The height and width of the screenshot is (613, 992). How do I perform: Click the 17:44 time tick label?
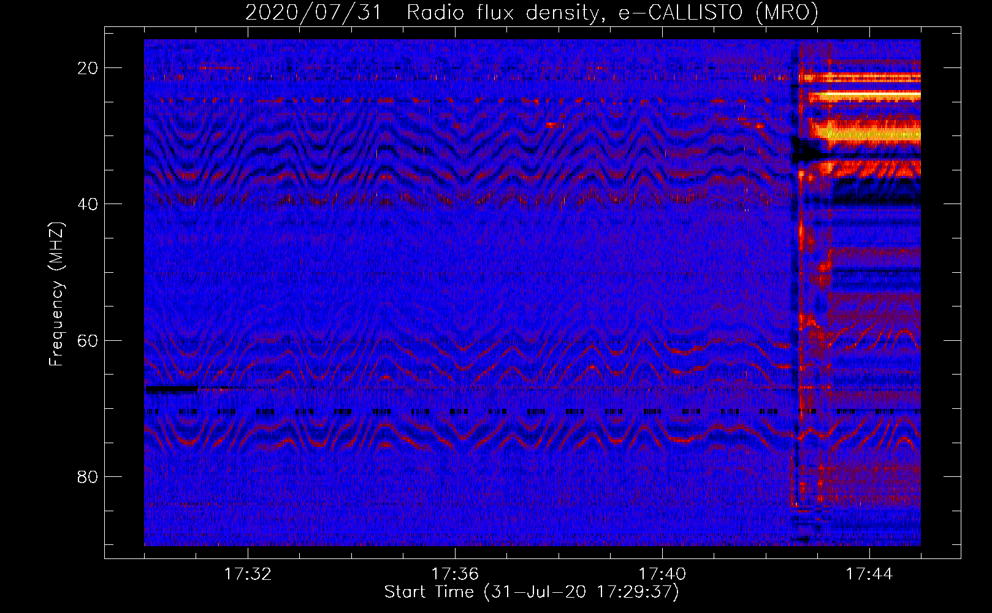[869, 574]
